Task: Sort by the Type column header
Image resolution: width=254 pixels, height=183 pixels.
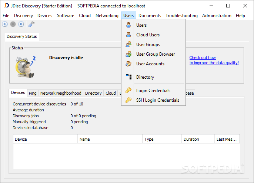Action: [x=162, y=139]
